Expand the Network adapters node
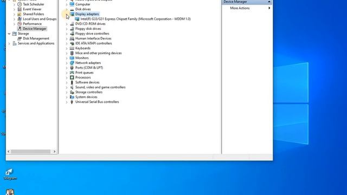Viewport: 347px width, 195px height. click(67, 63)
